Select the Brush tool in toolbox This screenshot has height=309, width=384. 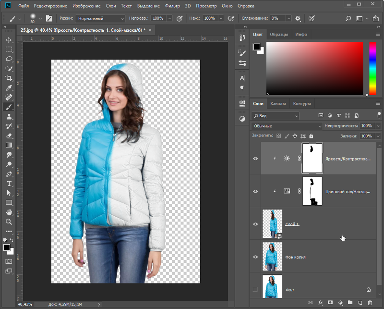(9, 107)
